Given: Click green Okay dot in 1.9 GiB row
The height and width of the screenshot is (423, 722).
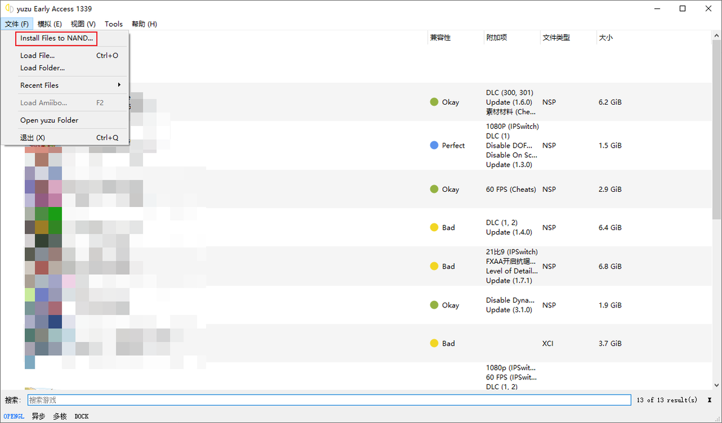Looking at the screenshot, I should (434, 305).
